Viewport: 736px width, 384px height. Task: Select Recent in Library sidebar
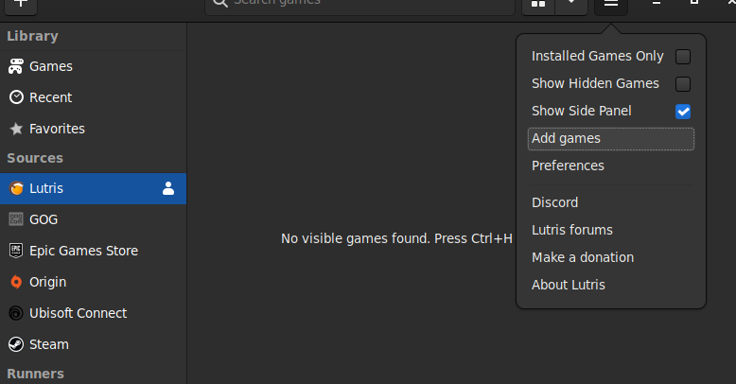93,97
